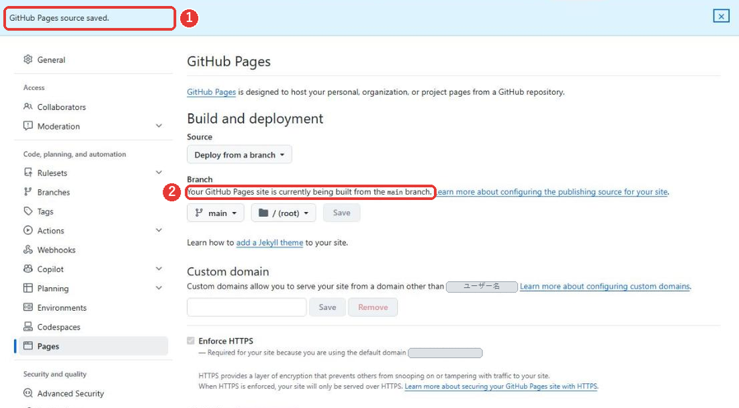
Task: Click the Advanced Security shield icon
Action: [x=28, y=393]
